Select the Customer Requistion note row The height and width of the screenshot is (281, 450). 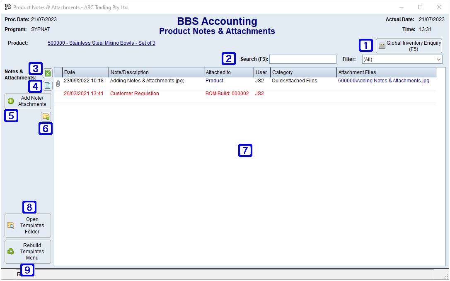135,94
